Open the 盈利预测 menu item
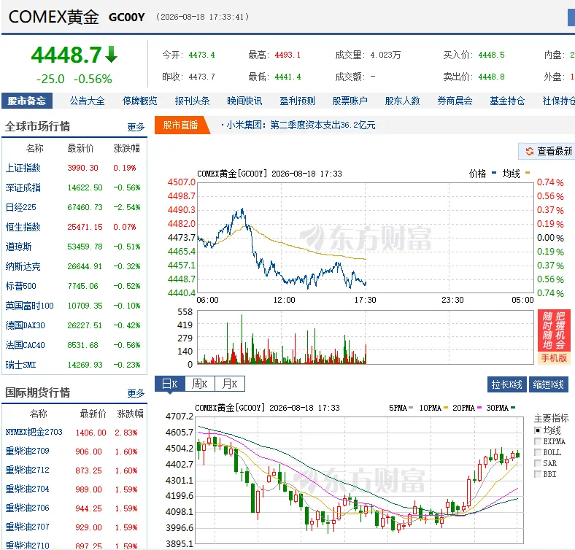Viewport: 575px width, 550px height. 298,101
